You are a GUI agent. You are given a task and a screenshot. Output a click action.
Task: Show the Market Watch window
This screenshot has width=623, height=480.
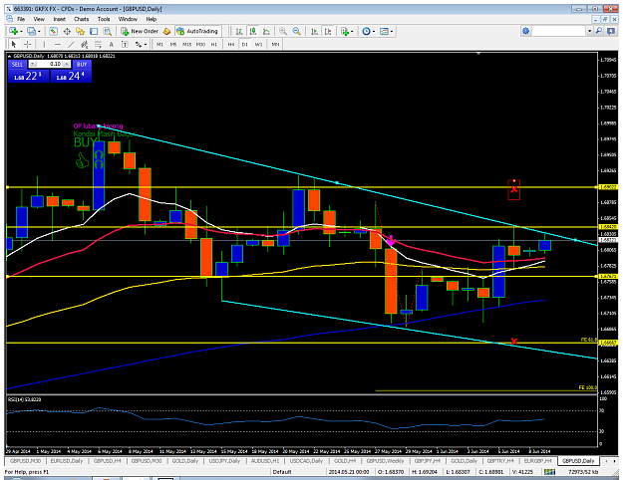click(x=53, y=31)
